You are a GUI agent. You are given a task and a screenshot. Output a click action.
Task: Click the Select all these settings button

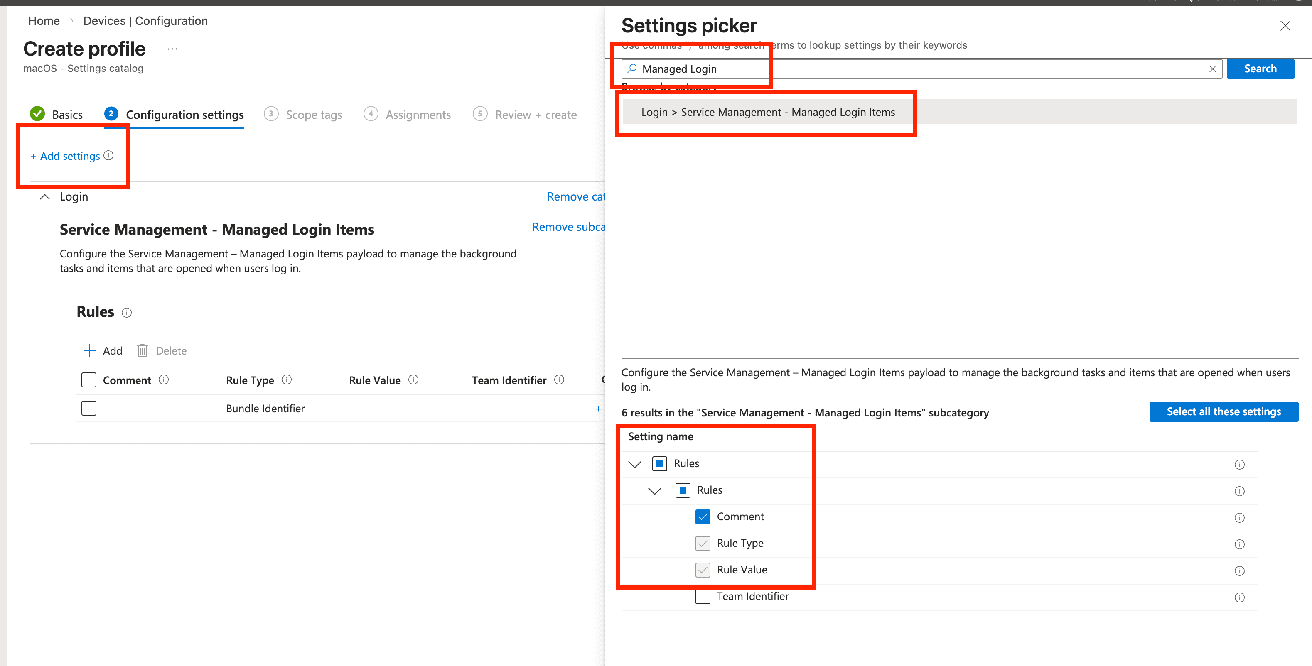pos(1224,411)
